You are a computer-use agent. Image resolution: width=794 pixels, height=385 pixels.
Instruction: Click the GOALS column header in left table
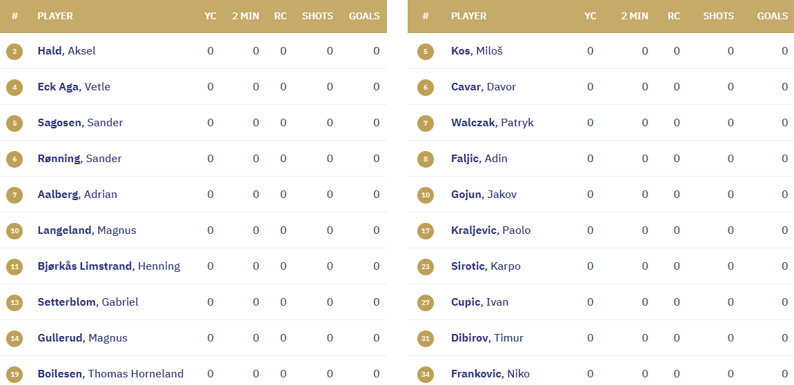coord(364,16)
